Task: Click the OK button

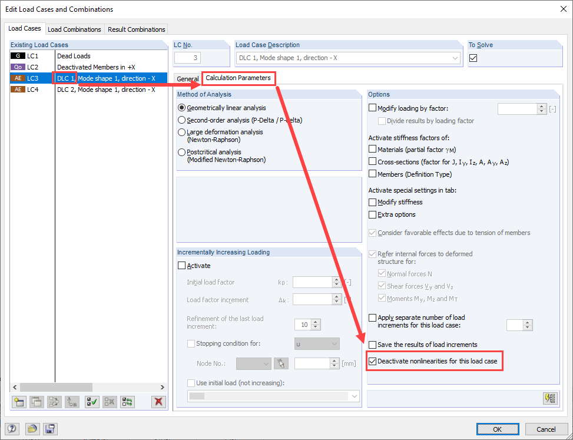Action: point(498,429)
